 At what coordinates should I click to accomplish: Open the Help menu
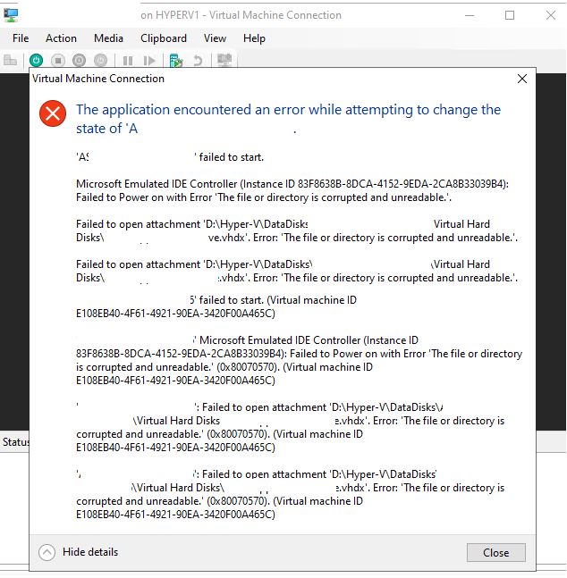coord(254,38)
